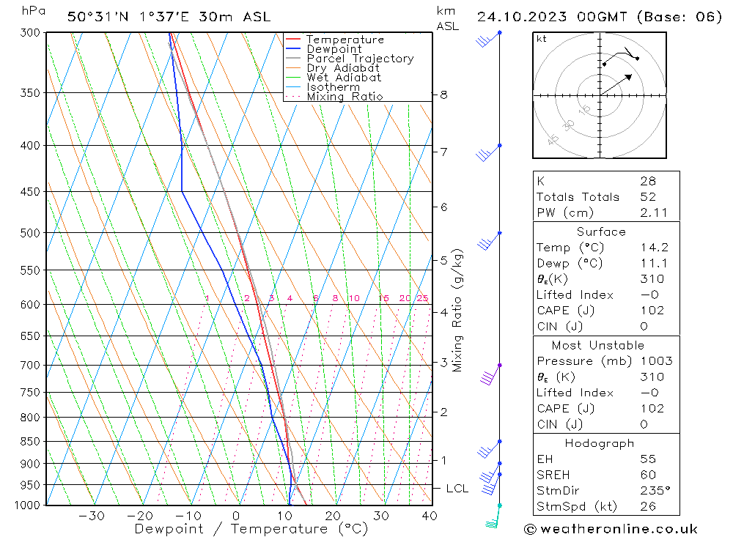
Task: Click the Surface section header
Action: tap(601, 232)
